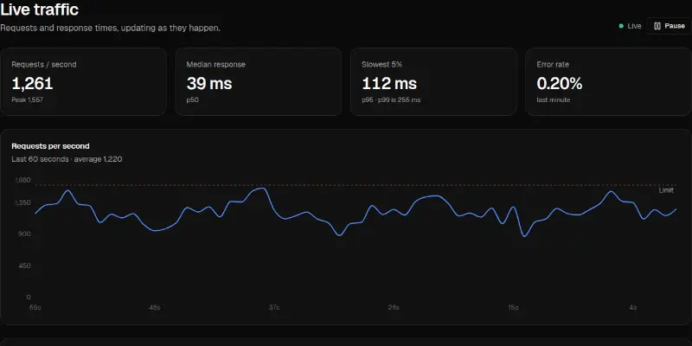The width and height of the screenshot is (692, 346).
Task: Click the Limit label on the chart
Action: tap(666, 190)
